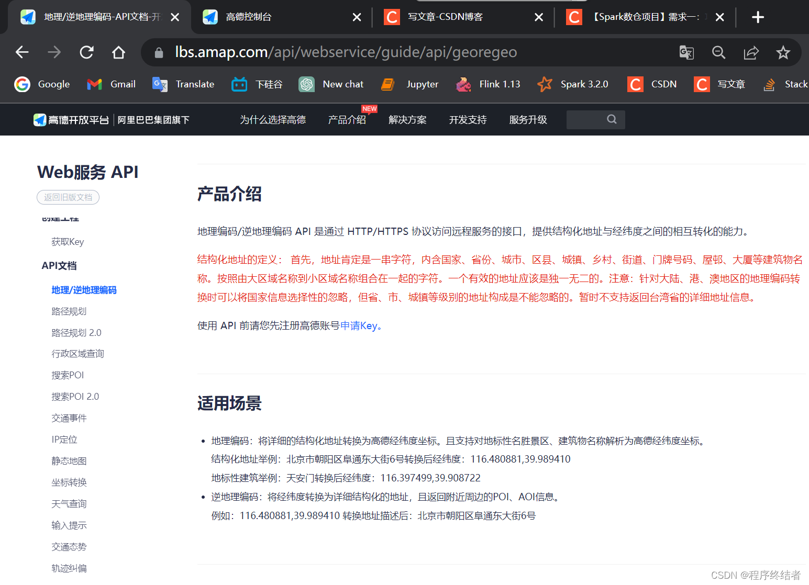Open 轨迹纠偏 in sidebar

(x=69, y=568)
